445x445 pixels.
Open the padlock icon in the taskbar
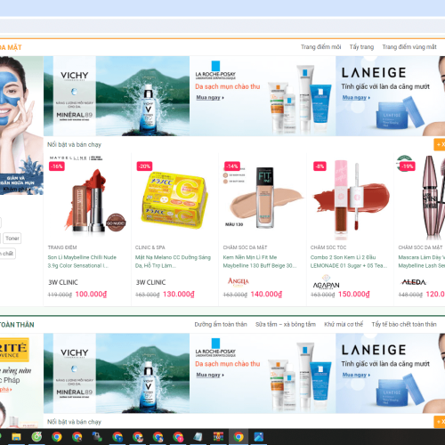tap(97, 437)
